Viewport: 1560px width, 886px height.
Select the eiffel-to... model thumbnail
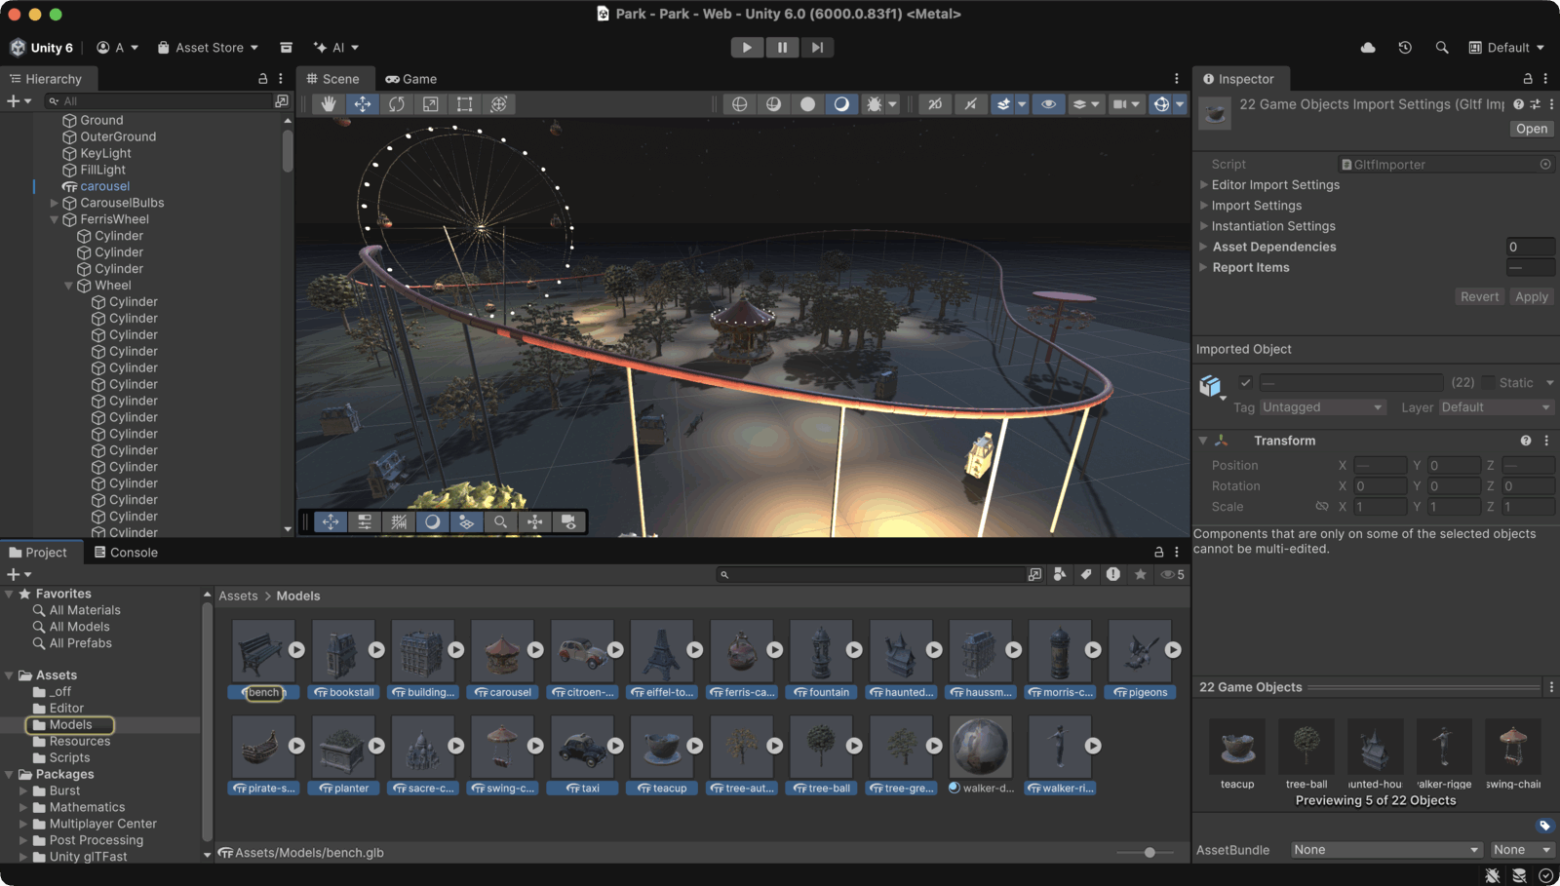click(663, 651)
